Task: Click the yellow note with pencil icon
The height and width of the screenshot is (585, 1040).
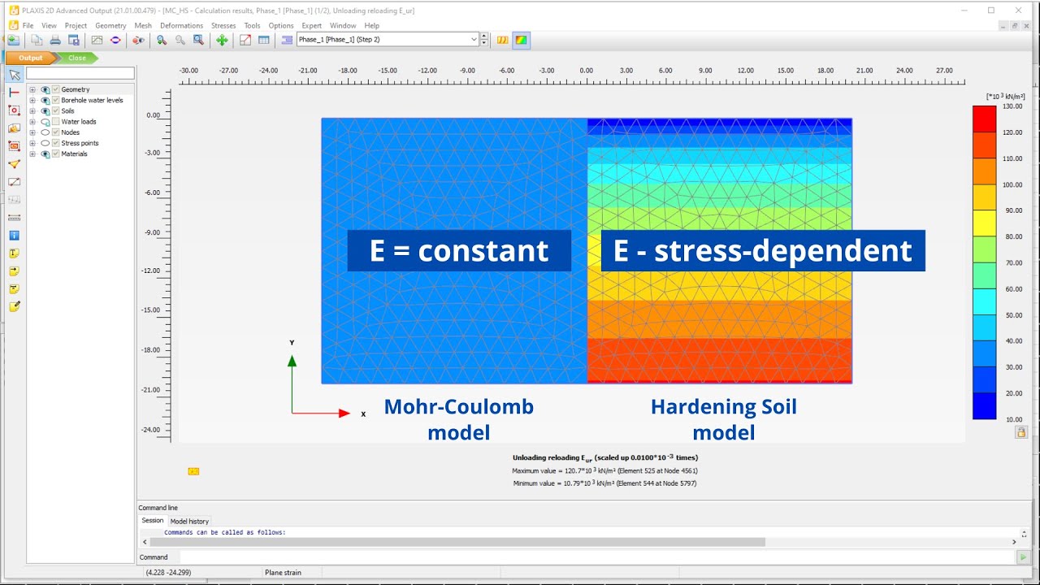Action: (14, 307)
